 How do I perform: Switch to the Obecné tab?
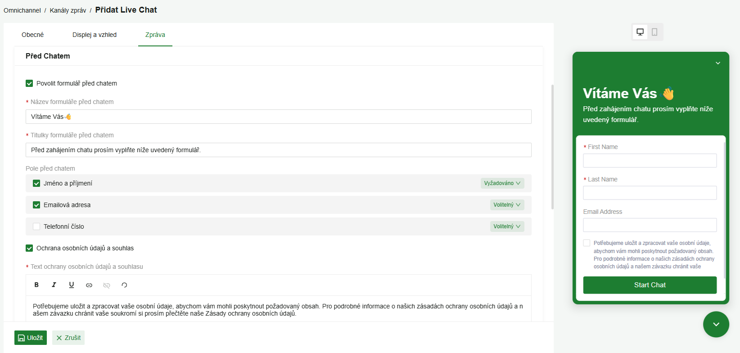click(33, 35)
